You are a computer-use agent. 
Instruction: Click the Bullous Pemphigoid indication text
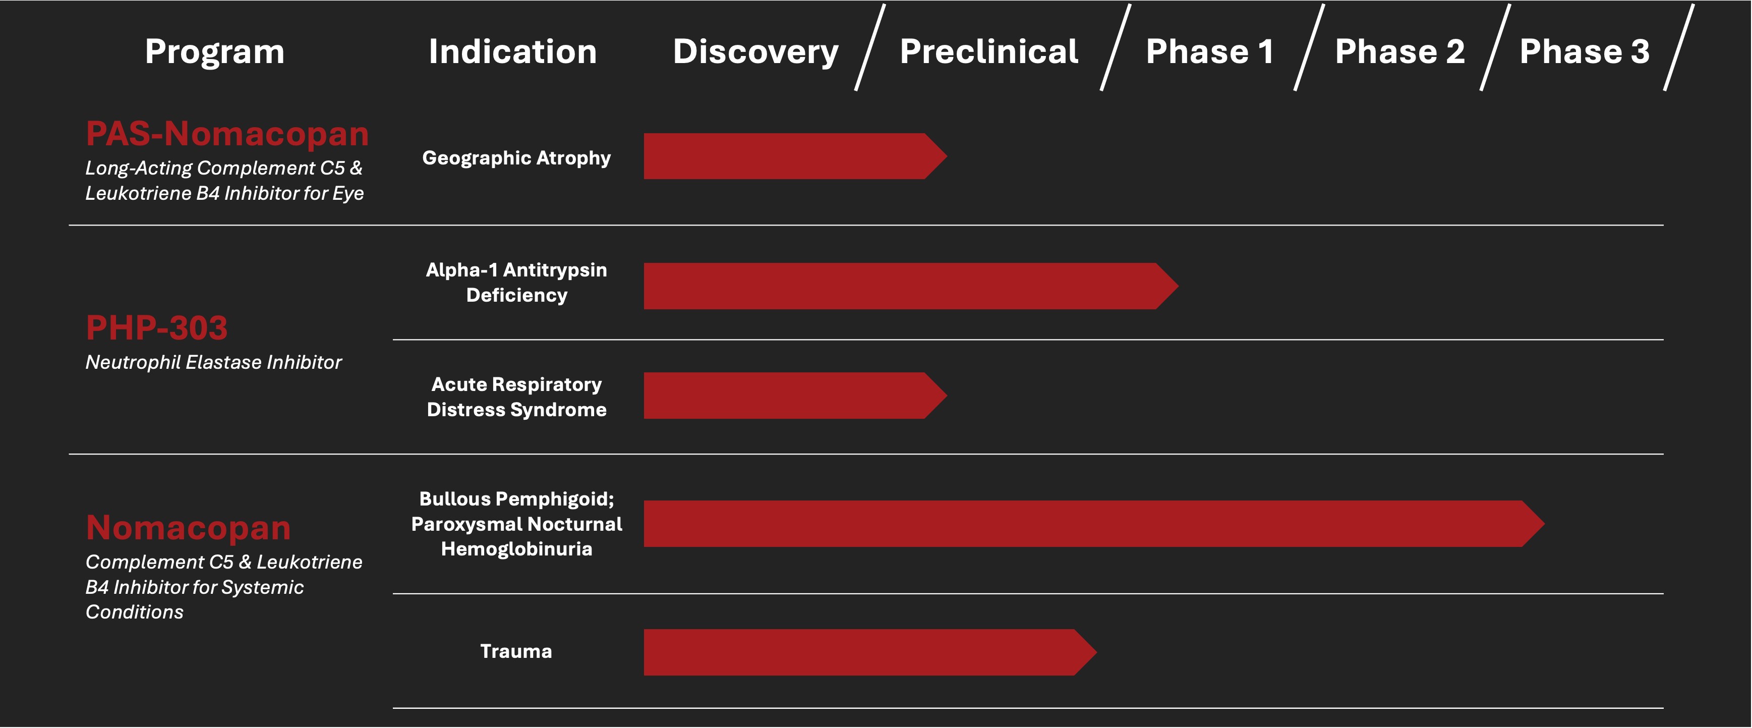click(x=516, y=499)
